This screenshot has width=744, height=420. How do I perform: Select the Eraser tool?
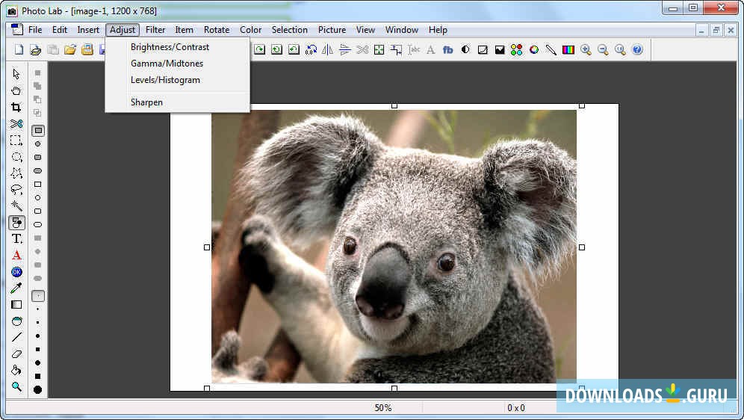(16, 354)
